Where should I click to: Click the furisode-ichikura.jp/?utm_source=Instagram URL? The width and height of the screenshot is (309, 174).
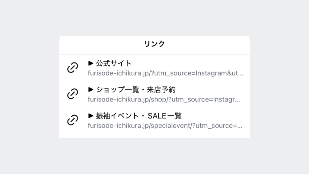(x=165, y=73)
